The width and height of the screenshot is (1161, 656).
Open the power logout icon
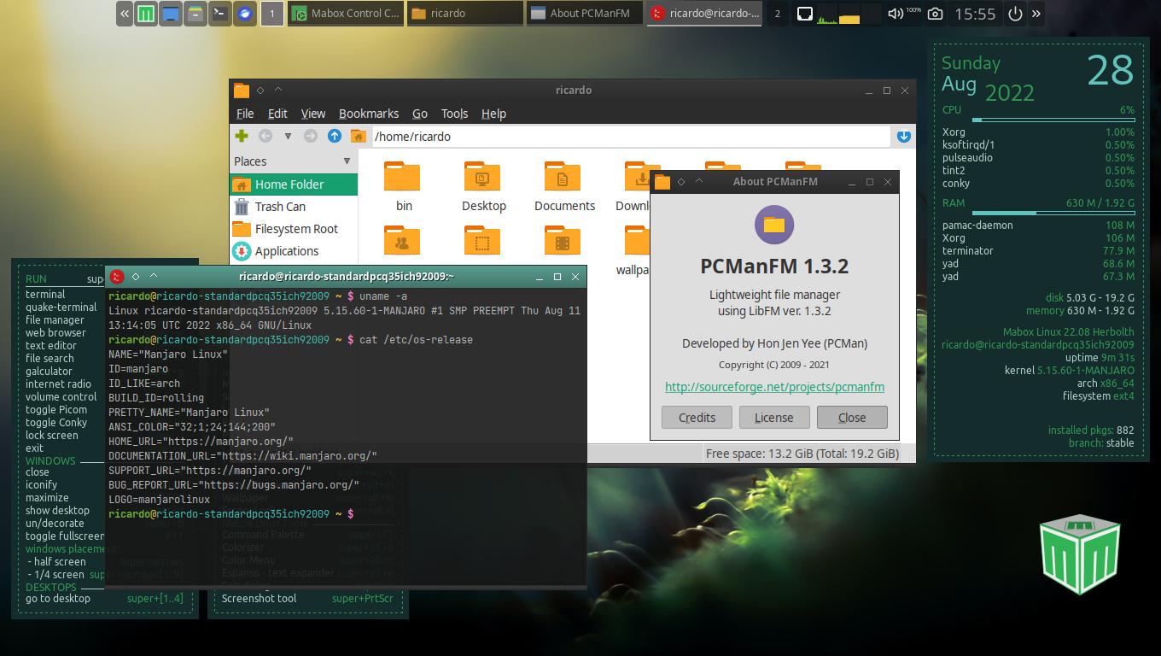(x=1015, y=14)
